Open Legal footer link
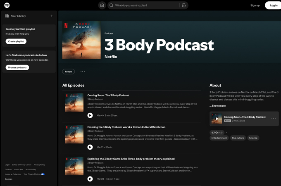 point(7,165)
